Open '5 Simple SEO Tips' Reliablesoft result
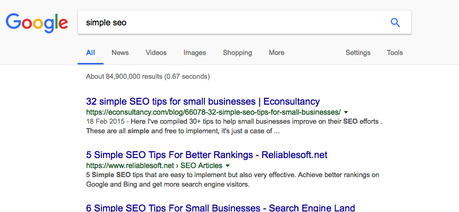The width and height of the screenshot is (459, 212). [x=207, y=155]
